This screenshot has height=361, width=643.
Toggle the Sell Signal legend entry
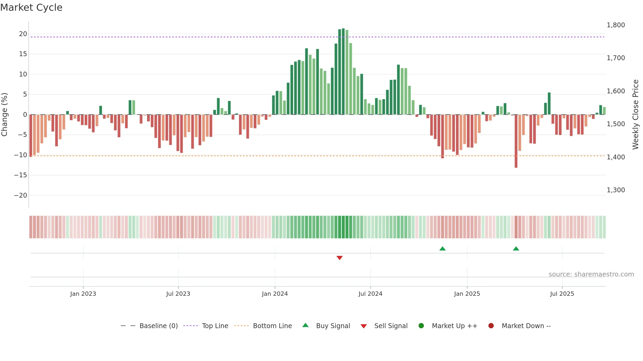384,326
